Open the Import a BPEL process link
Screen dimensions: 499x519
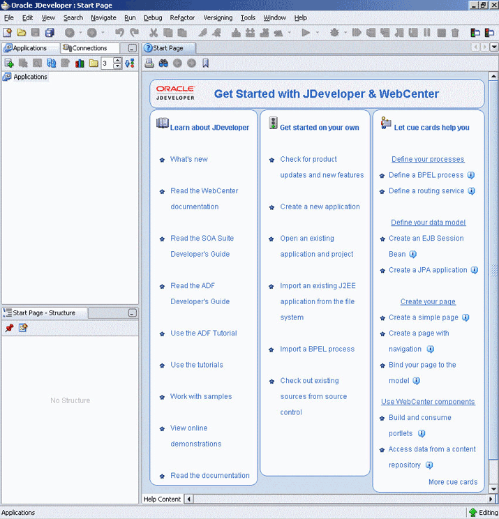point(318,349)
